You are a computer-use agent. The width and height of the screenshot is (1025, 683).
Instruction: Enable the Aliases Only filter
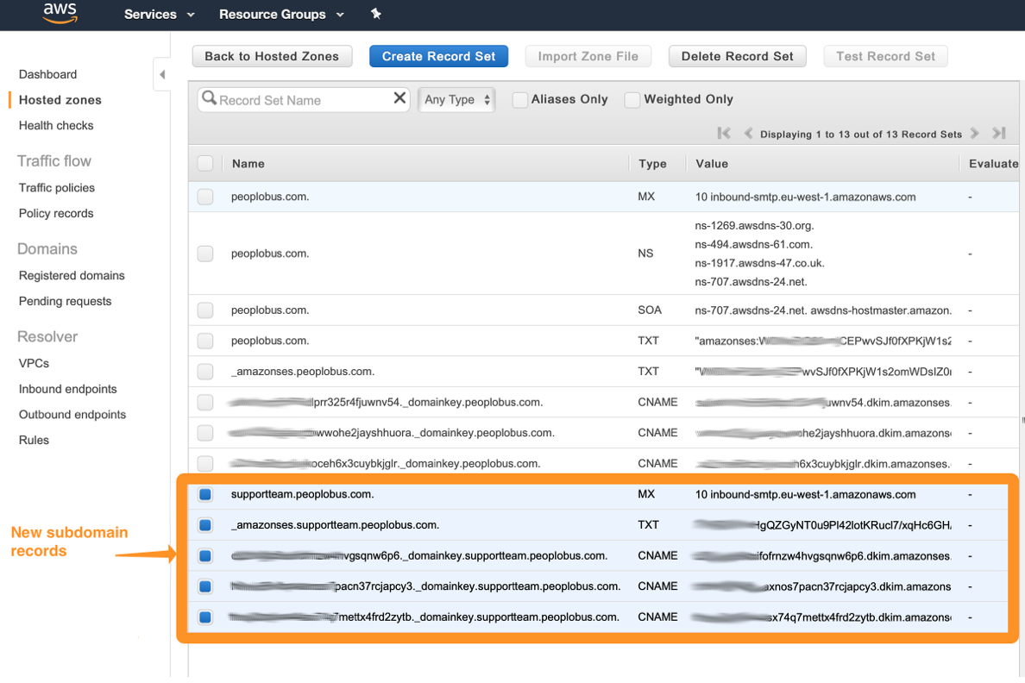(x=519, y=100)
